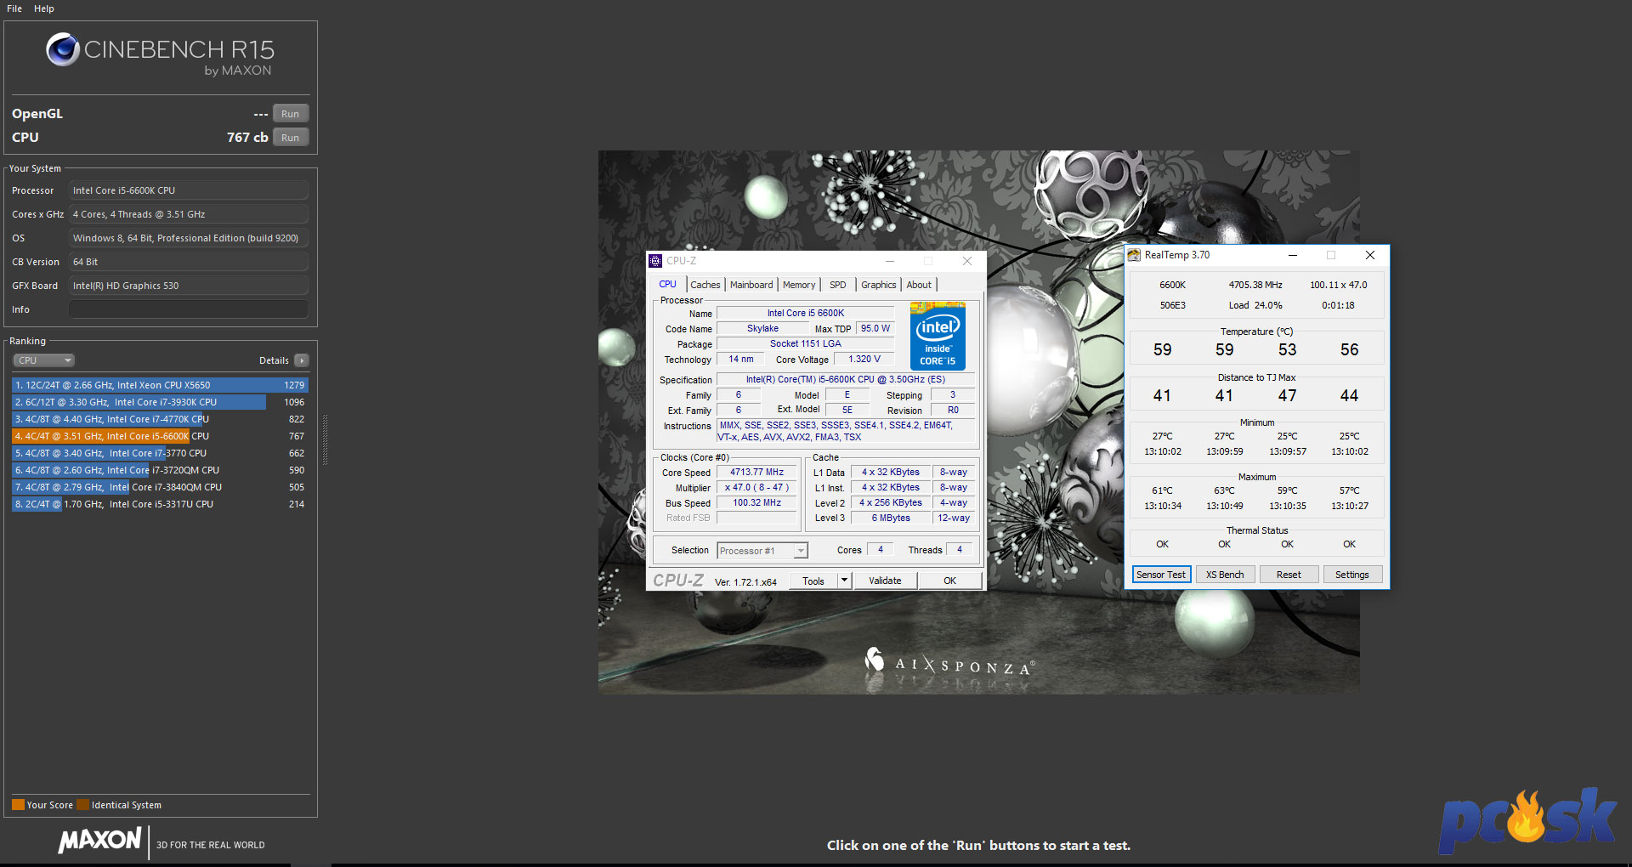Click the Intel Core i5 badge logo
Image resolution: width=1632 pixels, height=867 pixels.
coord(938,336)
